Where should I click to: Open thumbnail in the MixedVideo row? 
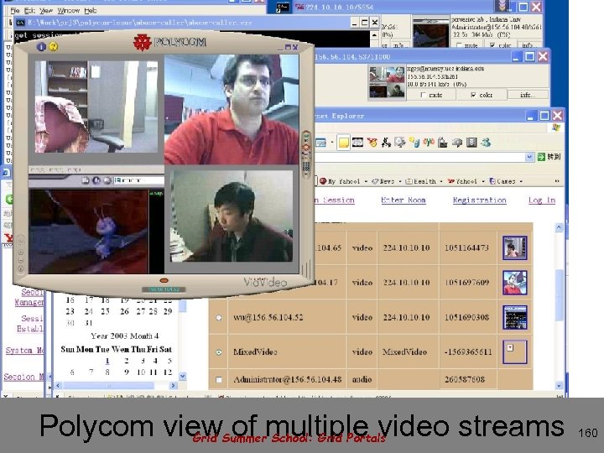[515, 351]
